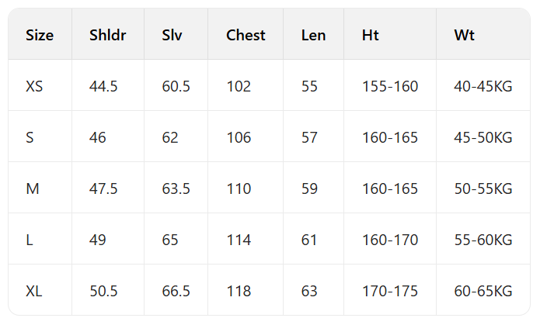Screen dimensions: 540x325
Task: Click length value 57
Action: click(309, 137)
